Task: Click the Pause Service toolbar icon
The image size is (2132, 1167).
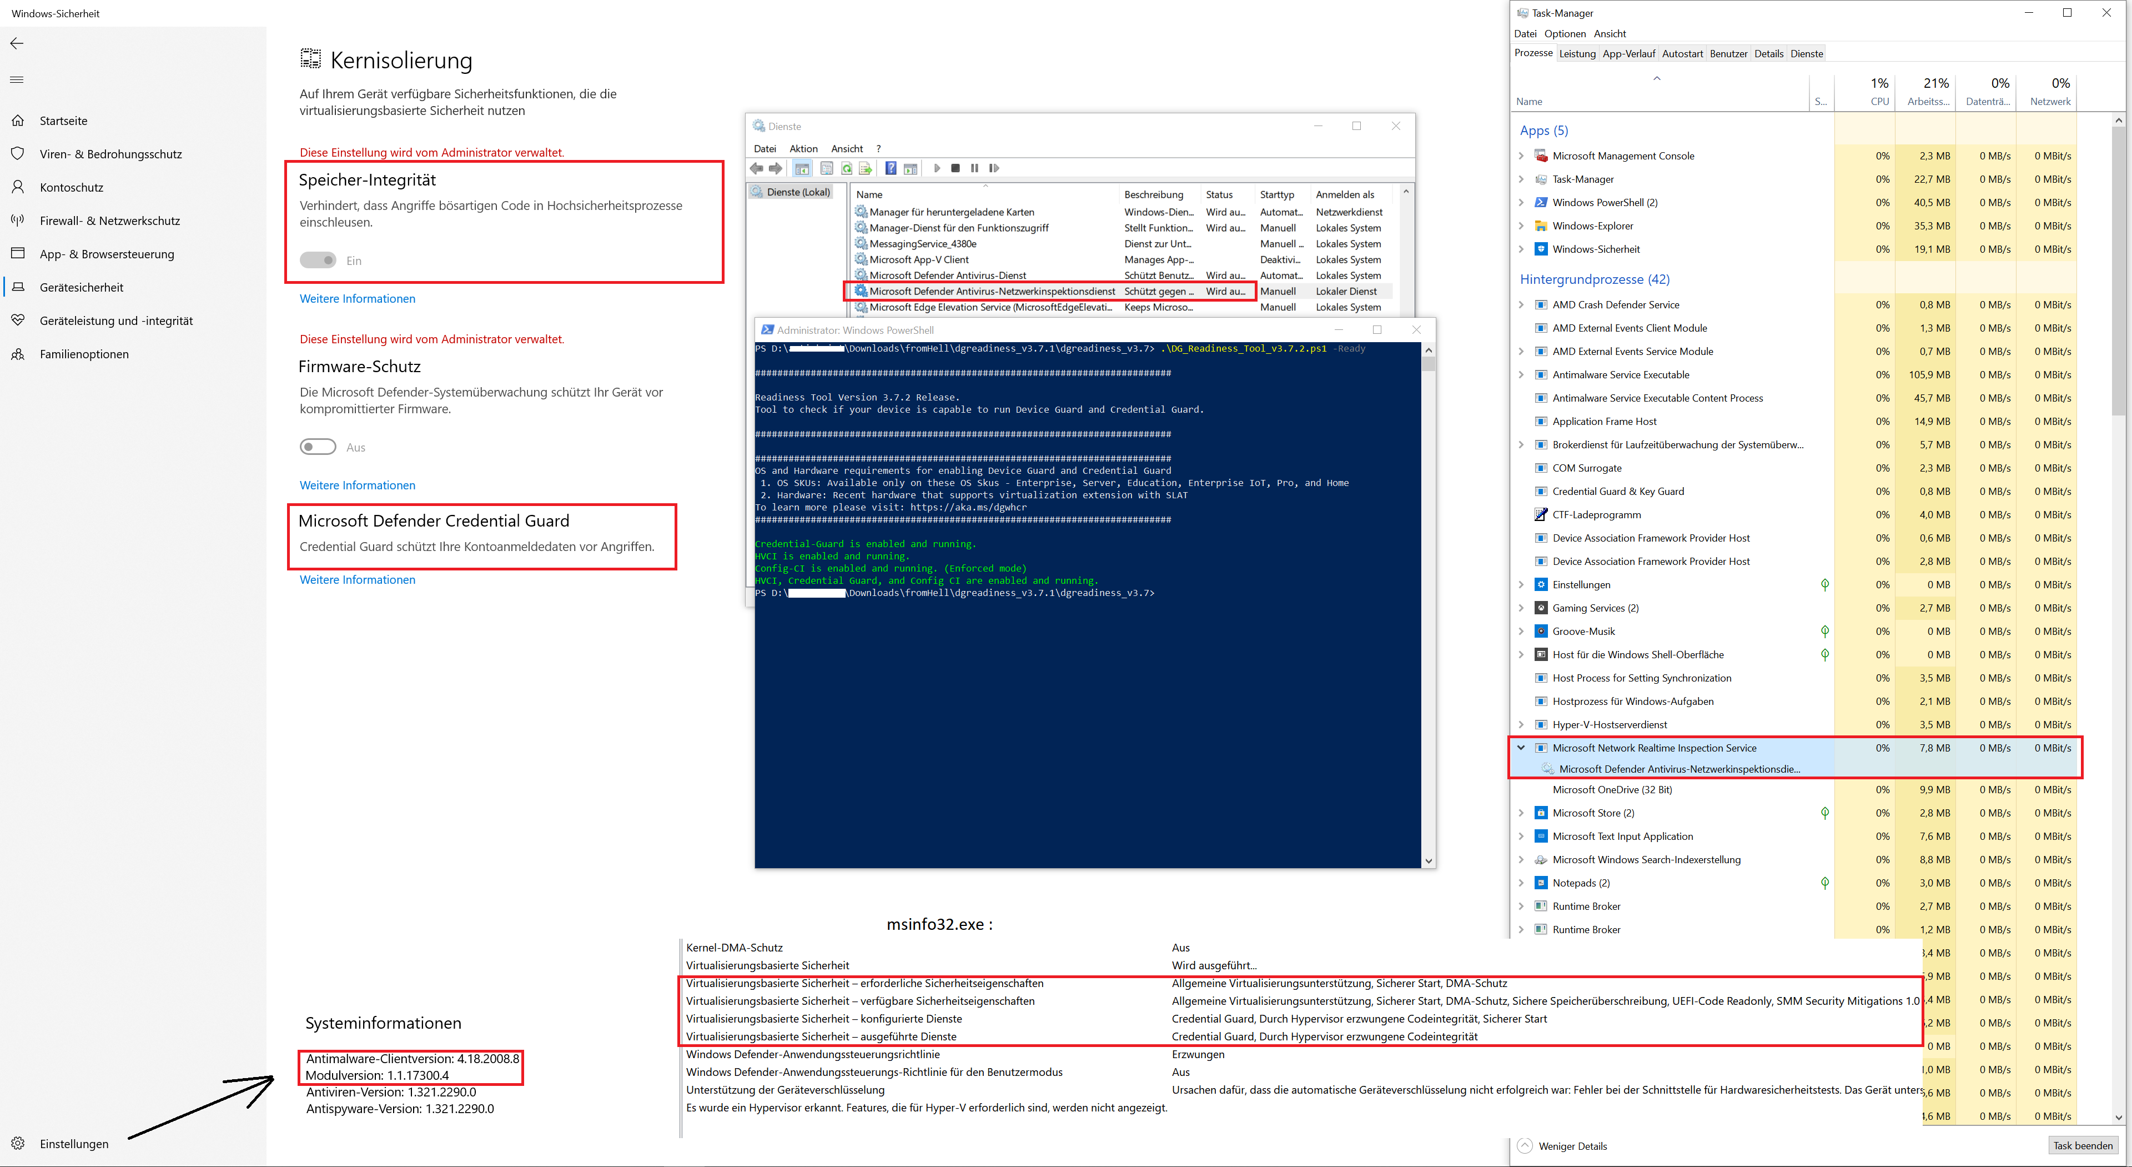Action: click(x=974, y=168)
